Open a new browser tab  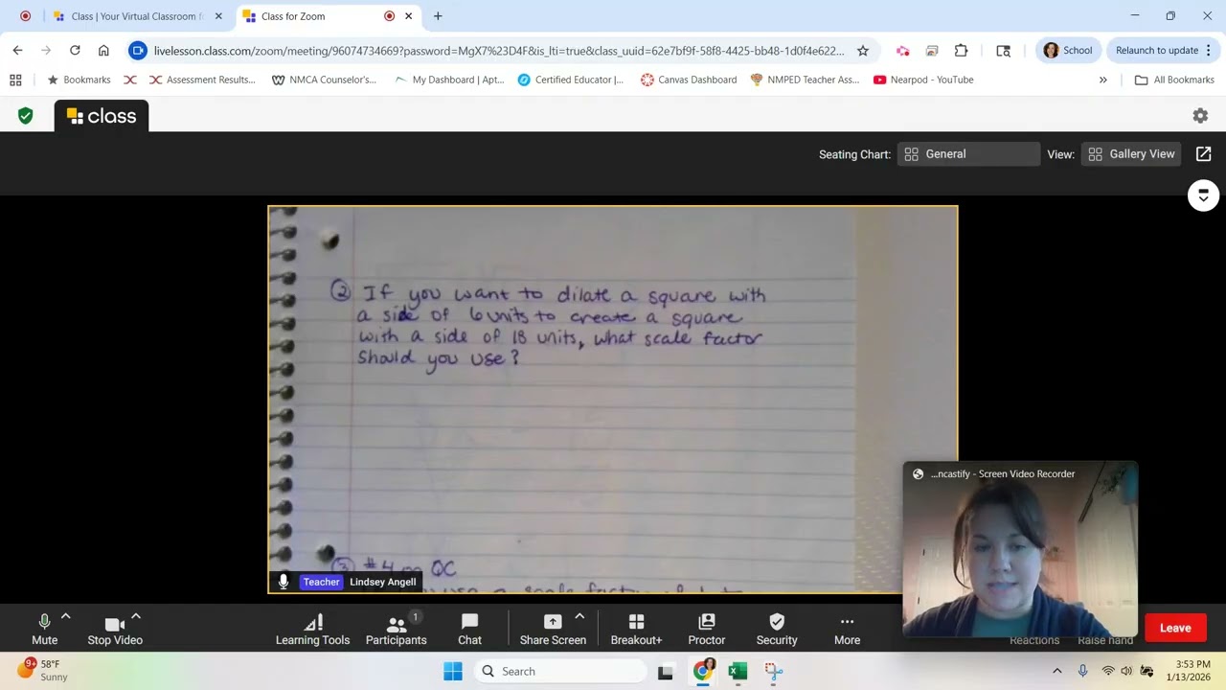click(438, 16)
